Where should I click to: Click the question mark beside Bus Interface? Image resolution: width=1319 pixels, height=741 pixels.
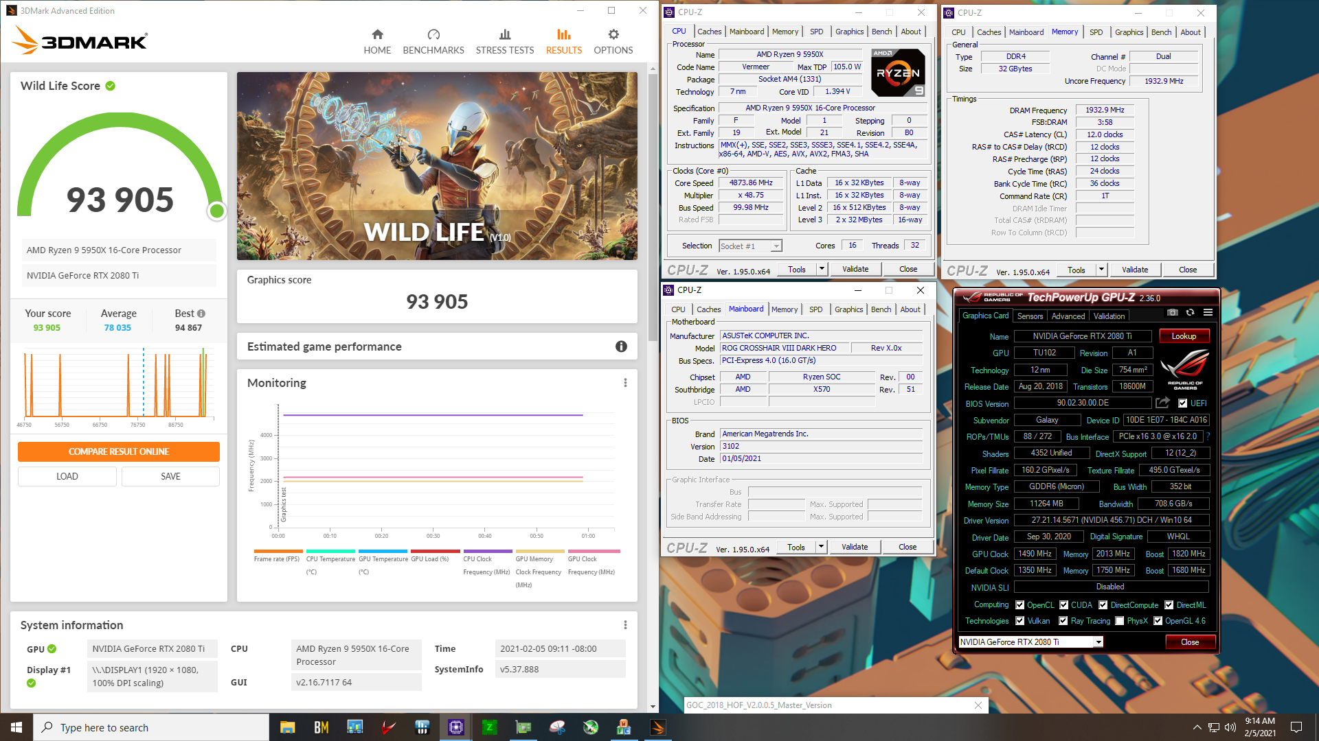tap(1207, 436)
